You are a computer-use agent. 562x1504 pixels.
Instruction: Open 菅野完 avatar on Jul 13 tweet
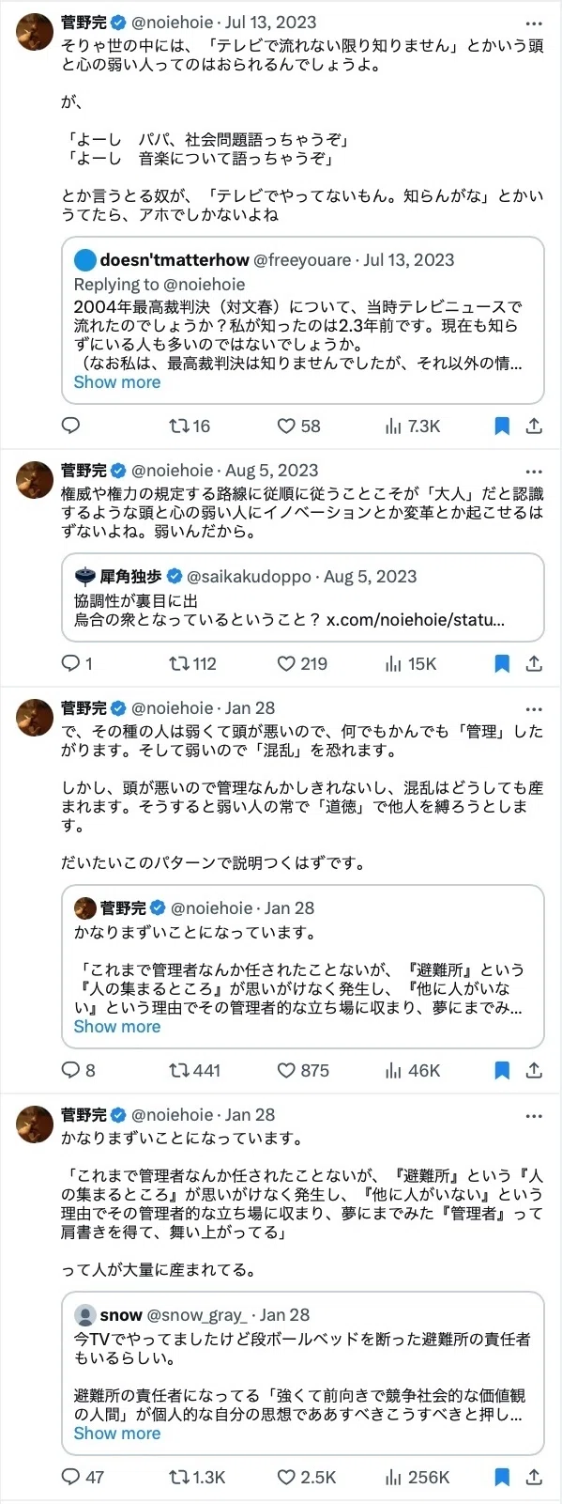[x=36, y=32]
